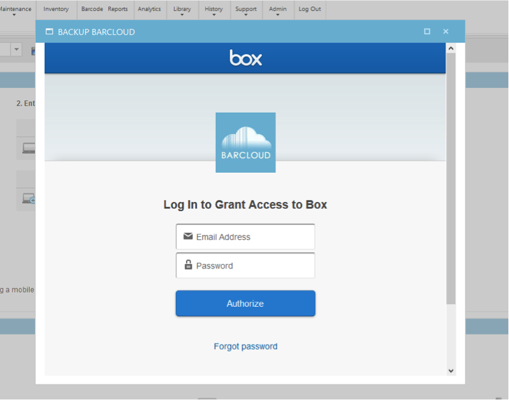Click the envelope icon in the email field

point(188,236)
